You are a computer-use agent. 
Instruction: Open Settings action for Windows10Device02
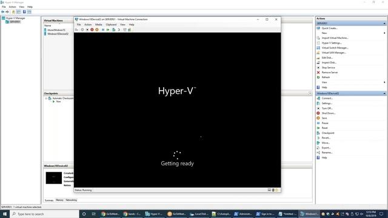tap(327, 104)
